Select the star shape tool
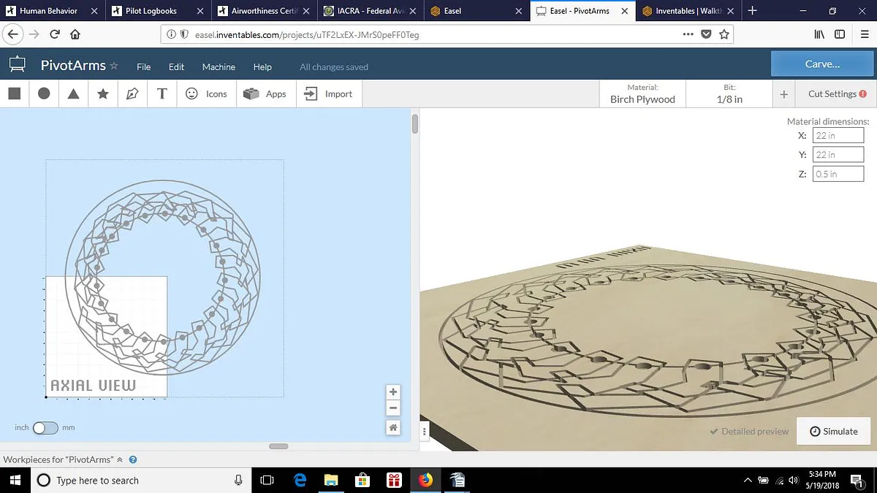 tap(103, 93)
